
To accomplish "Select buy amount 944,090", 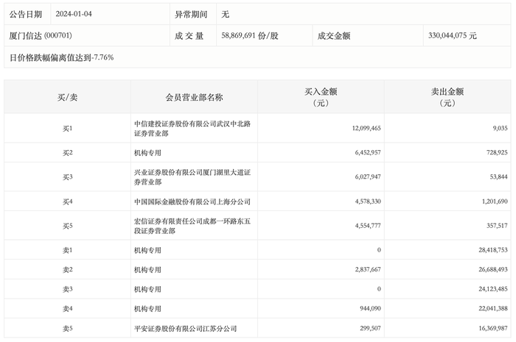I will [x=370, y=308].
